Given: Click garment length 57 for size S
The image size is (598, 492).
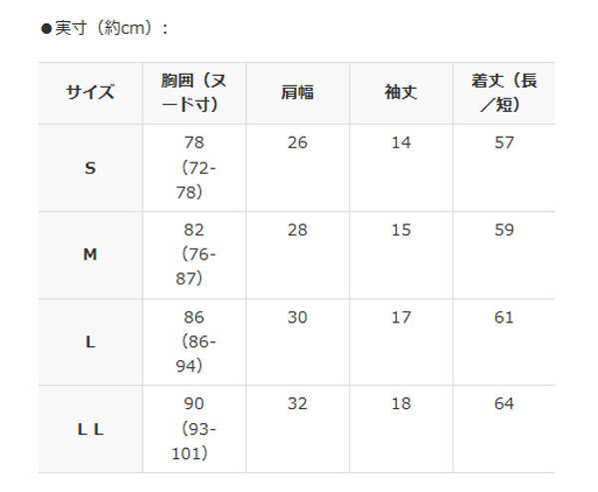Looking at the screenshot, I should click(x=504, y=143).
